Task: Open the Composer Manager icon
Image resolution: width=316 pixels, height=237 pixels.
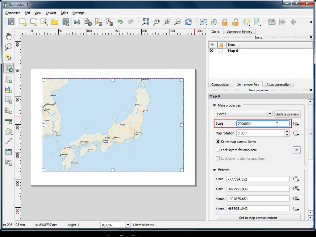Action: [x=44, y=22]
